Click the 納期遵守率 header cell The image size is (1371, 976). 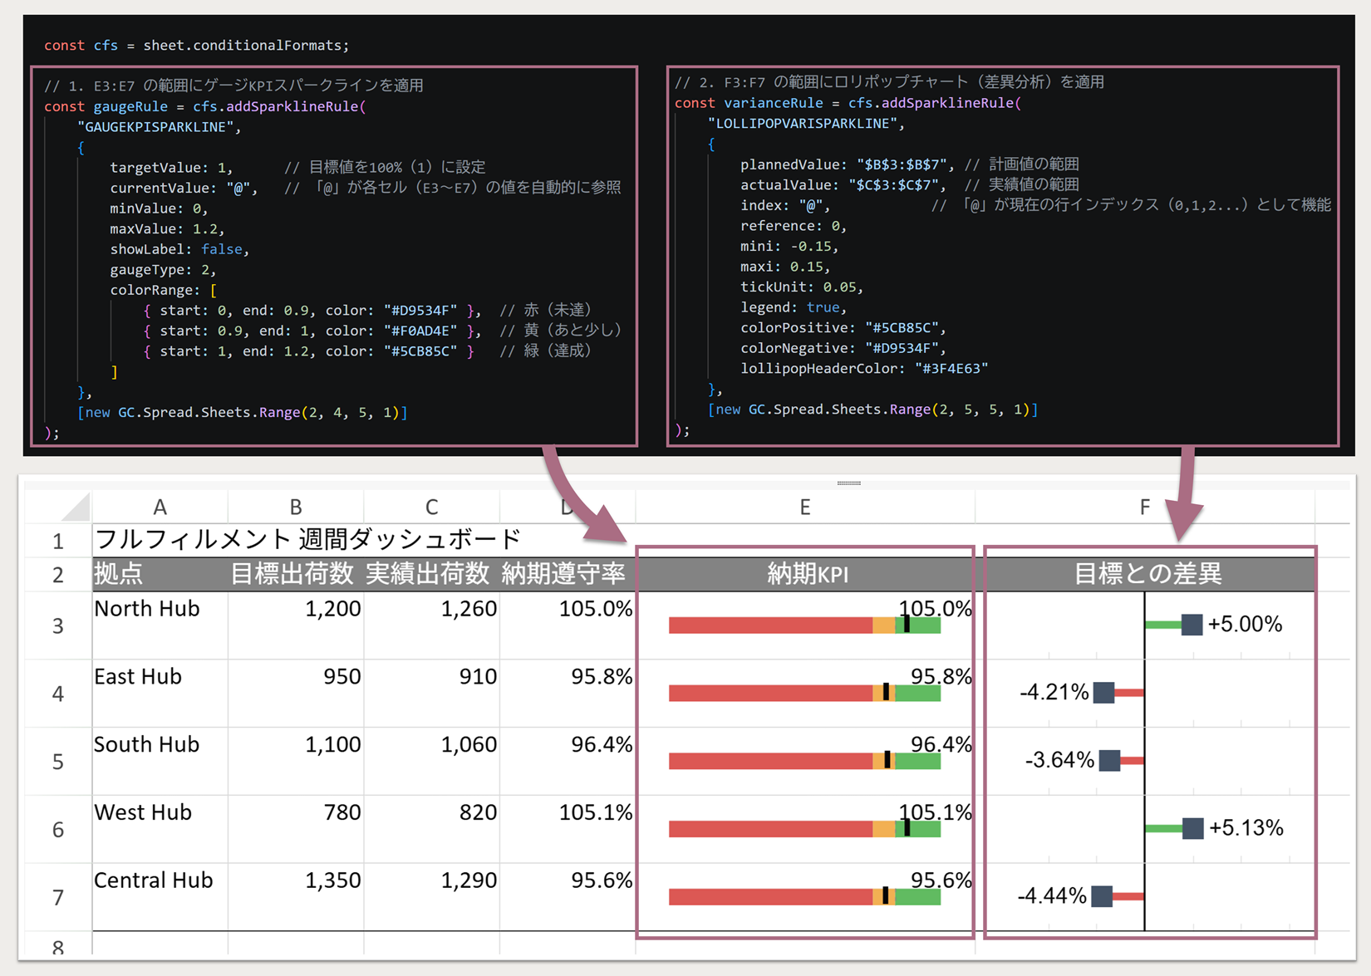[x=568, y=574]
